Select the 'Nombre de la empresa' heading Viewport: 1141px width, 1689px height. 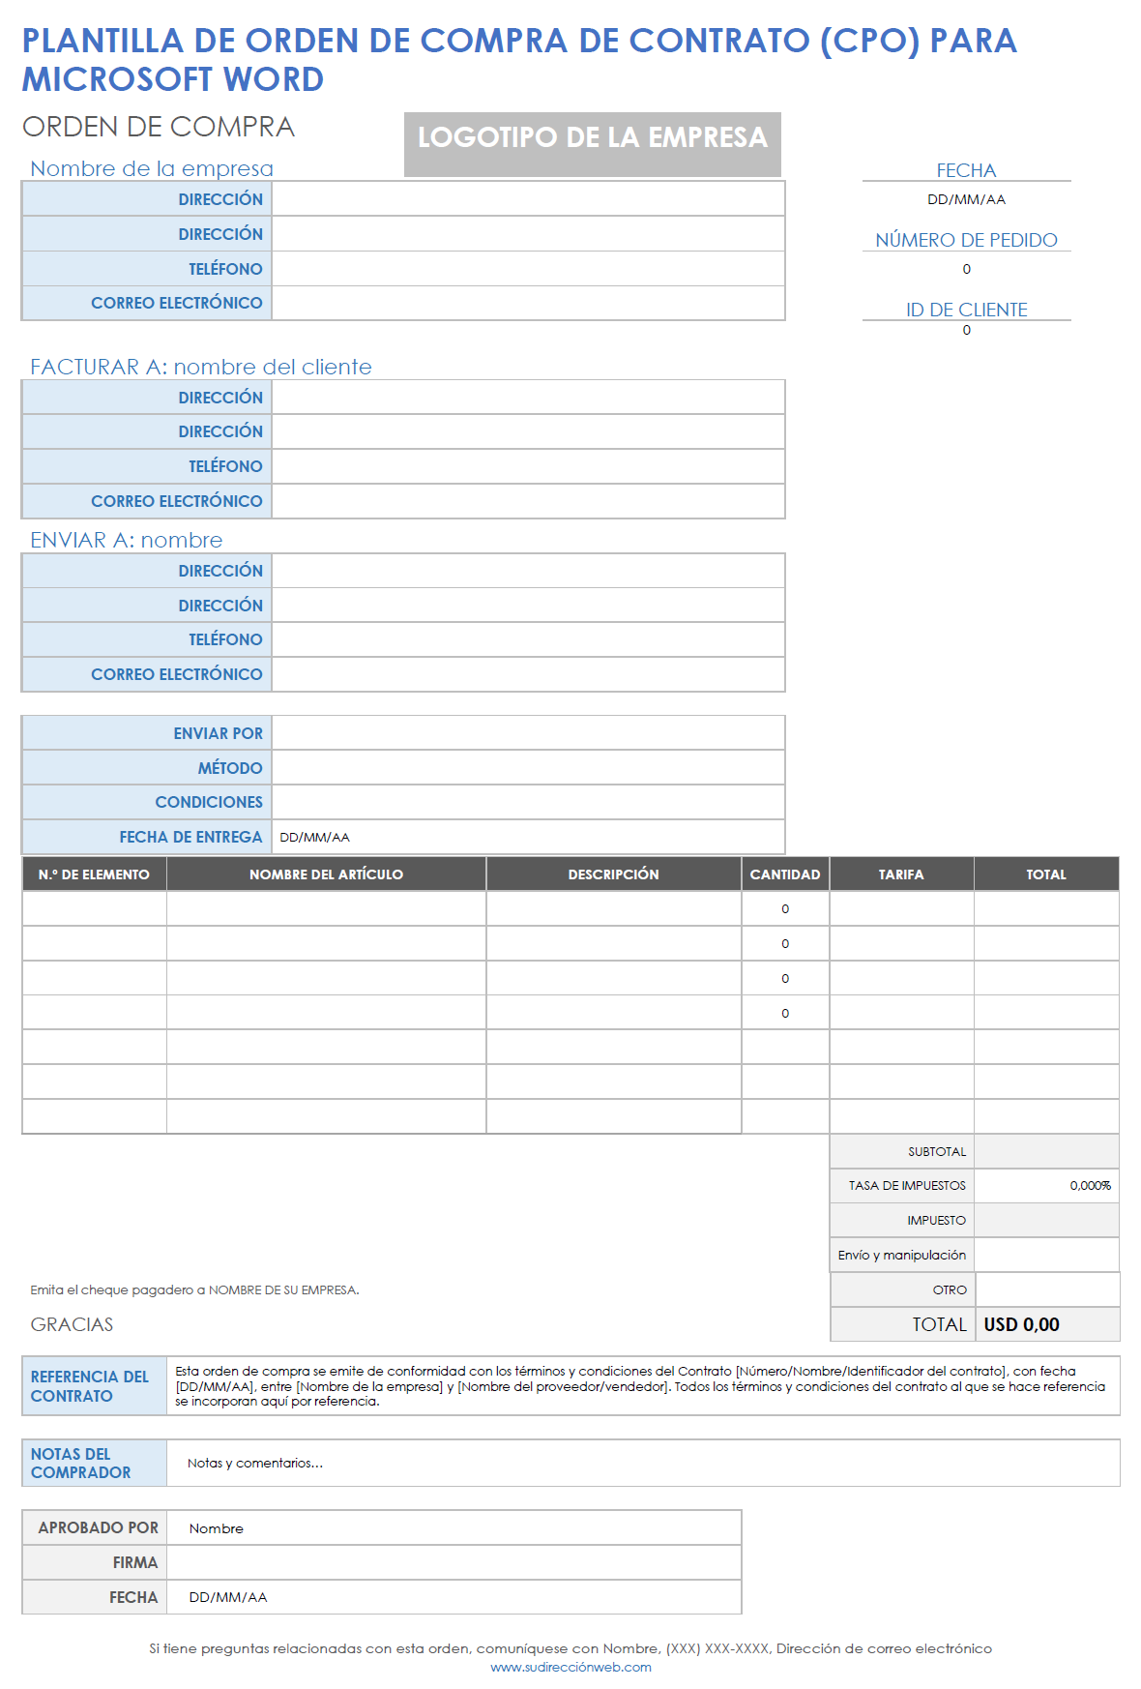click(x=152, y=168)
